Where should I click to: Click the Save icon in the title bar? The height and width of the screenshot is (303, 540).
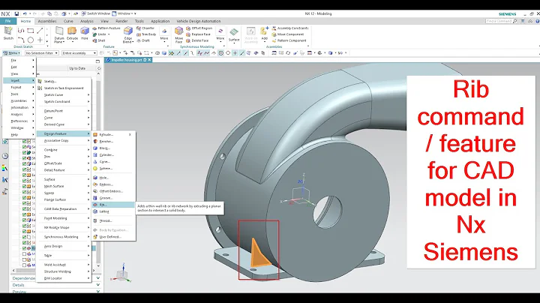pos(16,13)
